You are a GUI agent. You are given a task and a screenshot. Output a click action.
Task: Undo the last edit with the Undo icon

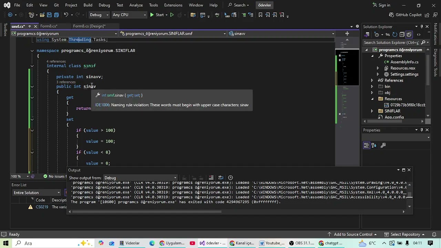66,15
